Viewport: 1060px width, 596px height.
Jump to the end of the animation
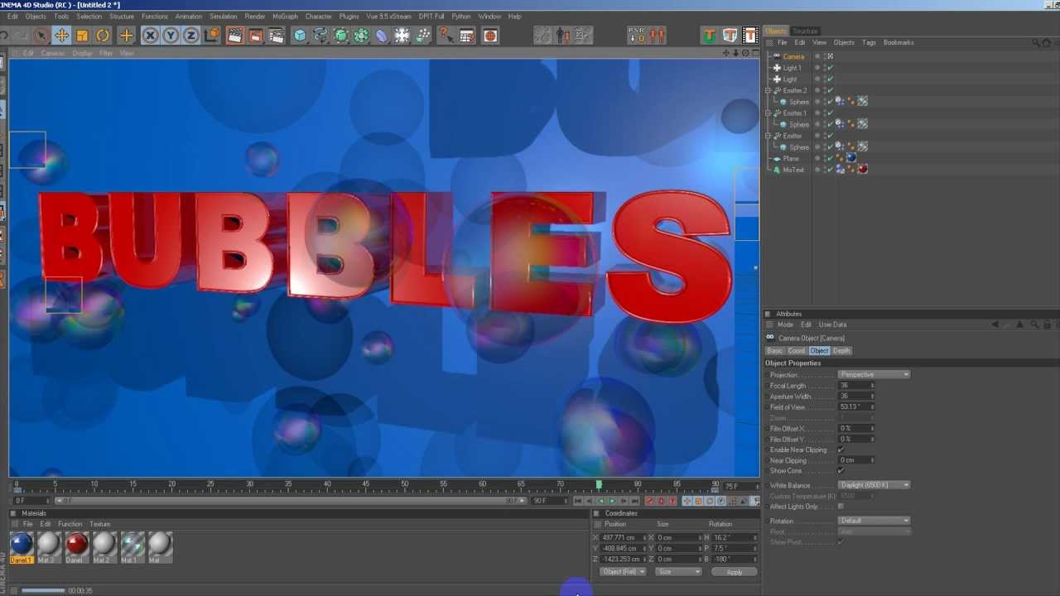point(635,501)
